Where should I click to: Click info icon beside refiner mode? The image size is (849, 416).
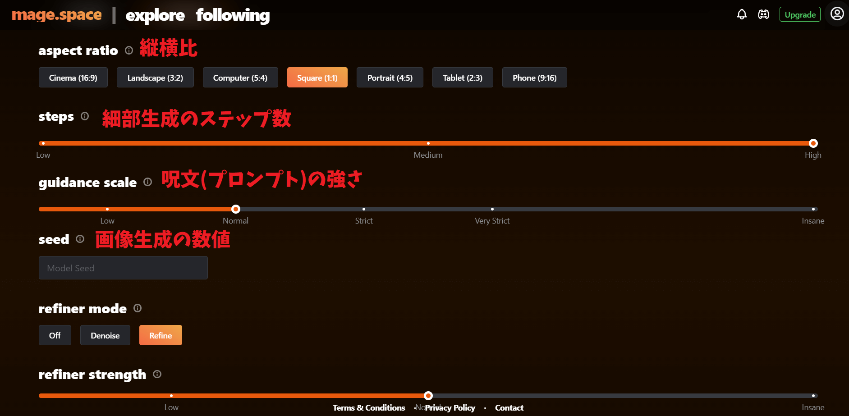click(x=138, y=308)
